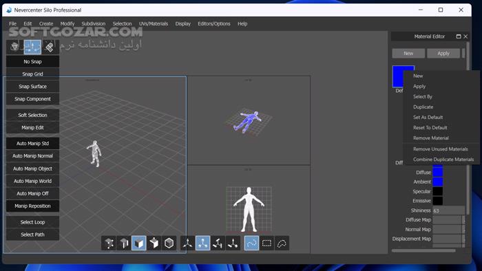Screen dimensions: 482x271
Task: Select the rotate manipulator icon
Action: (218, 243)
